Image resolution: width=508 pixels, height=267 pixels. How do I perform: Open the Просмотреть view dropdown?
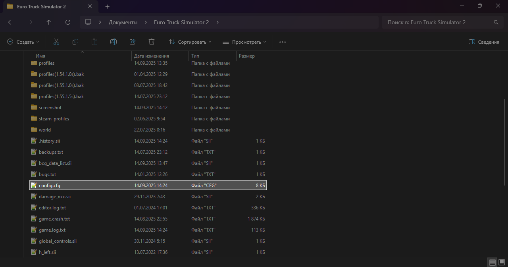(244, 42)
